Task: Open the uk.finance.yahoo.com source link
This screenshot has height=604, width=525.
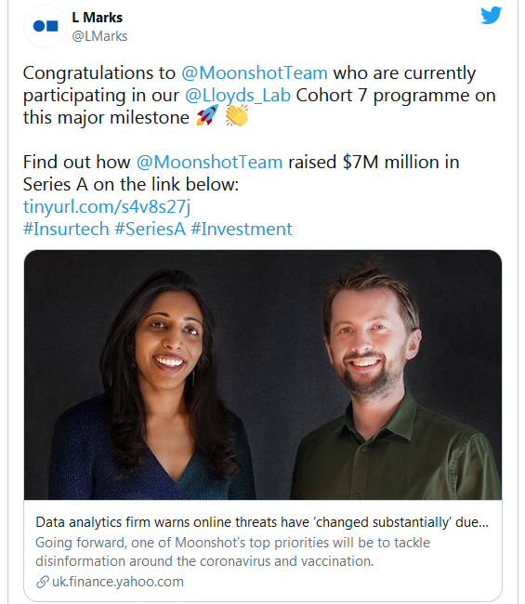Action: tap(118, 582)
